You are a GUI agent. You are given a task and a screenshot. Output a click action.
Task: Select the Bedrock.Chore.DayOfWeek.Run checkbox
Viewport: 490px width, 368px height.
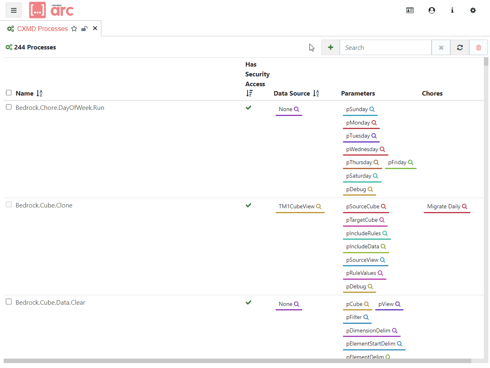point(9,107)
